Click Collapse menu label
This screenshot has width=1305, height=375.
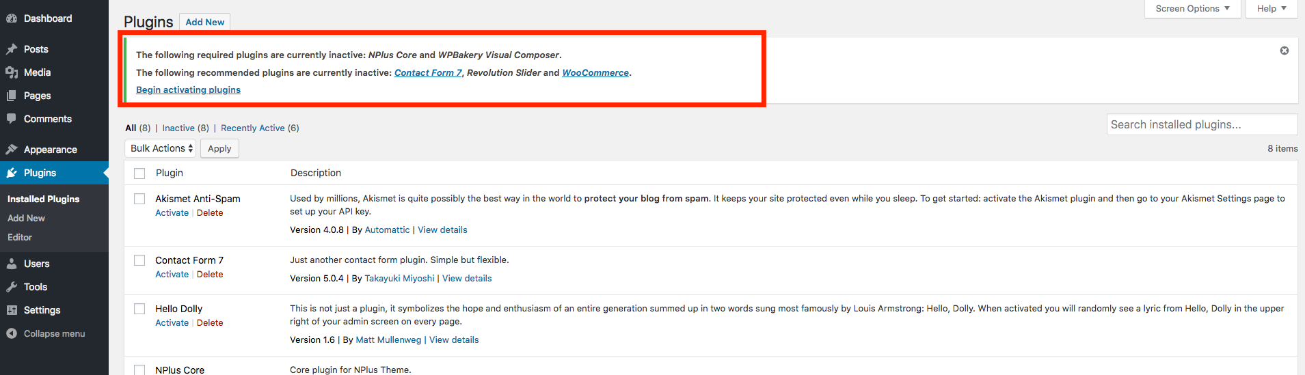[x=55, y=333]
